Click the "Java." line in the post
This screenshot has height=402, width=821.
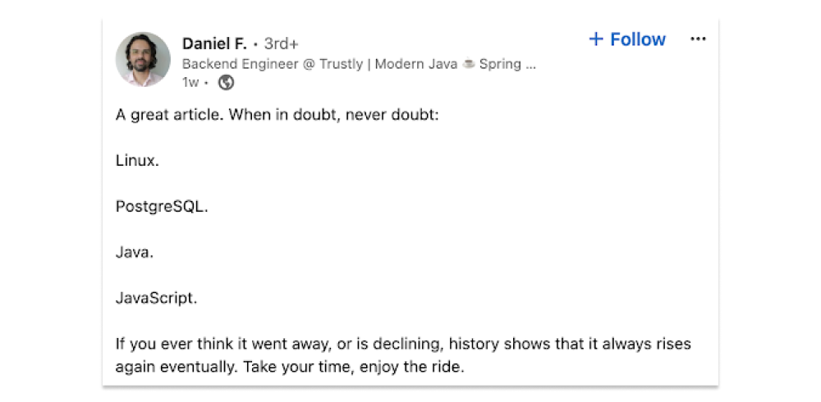coord(135,253)
